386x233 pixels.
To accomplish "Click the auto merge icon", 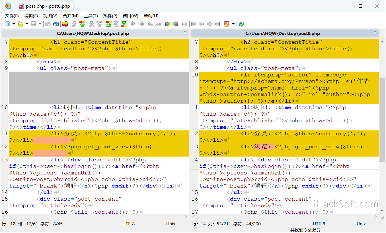I will click(x=184, y=24).
